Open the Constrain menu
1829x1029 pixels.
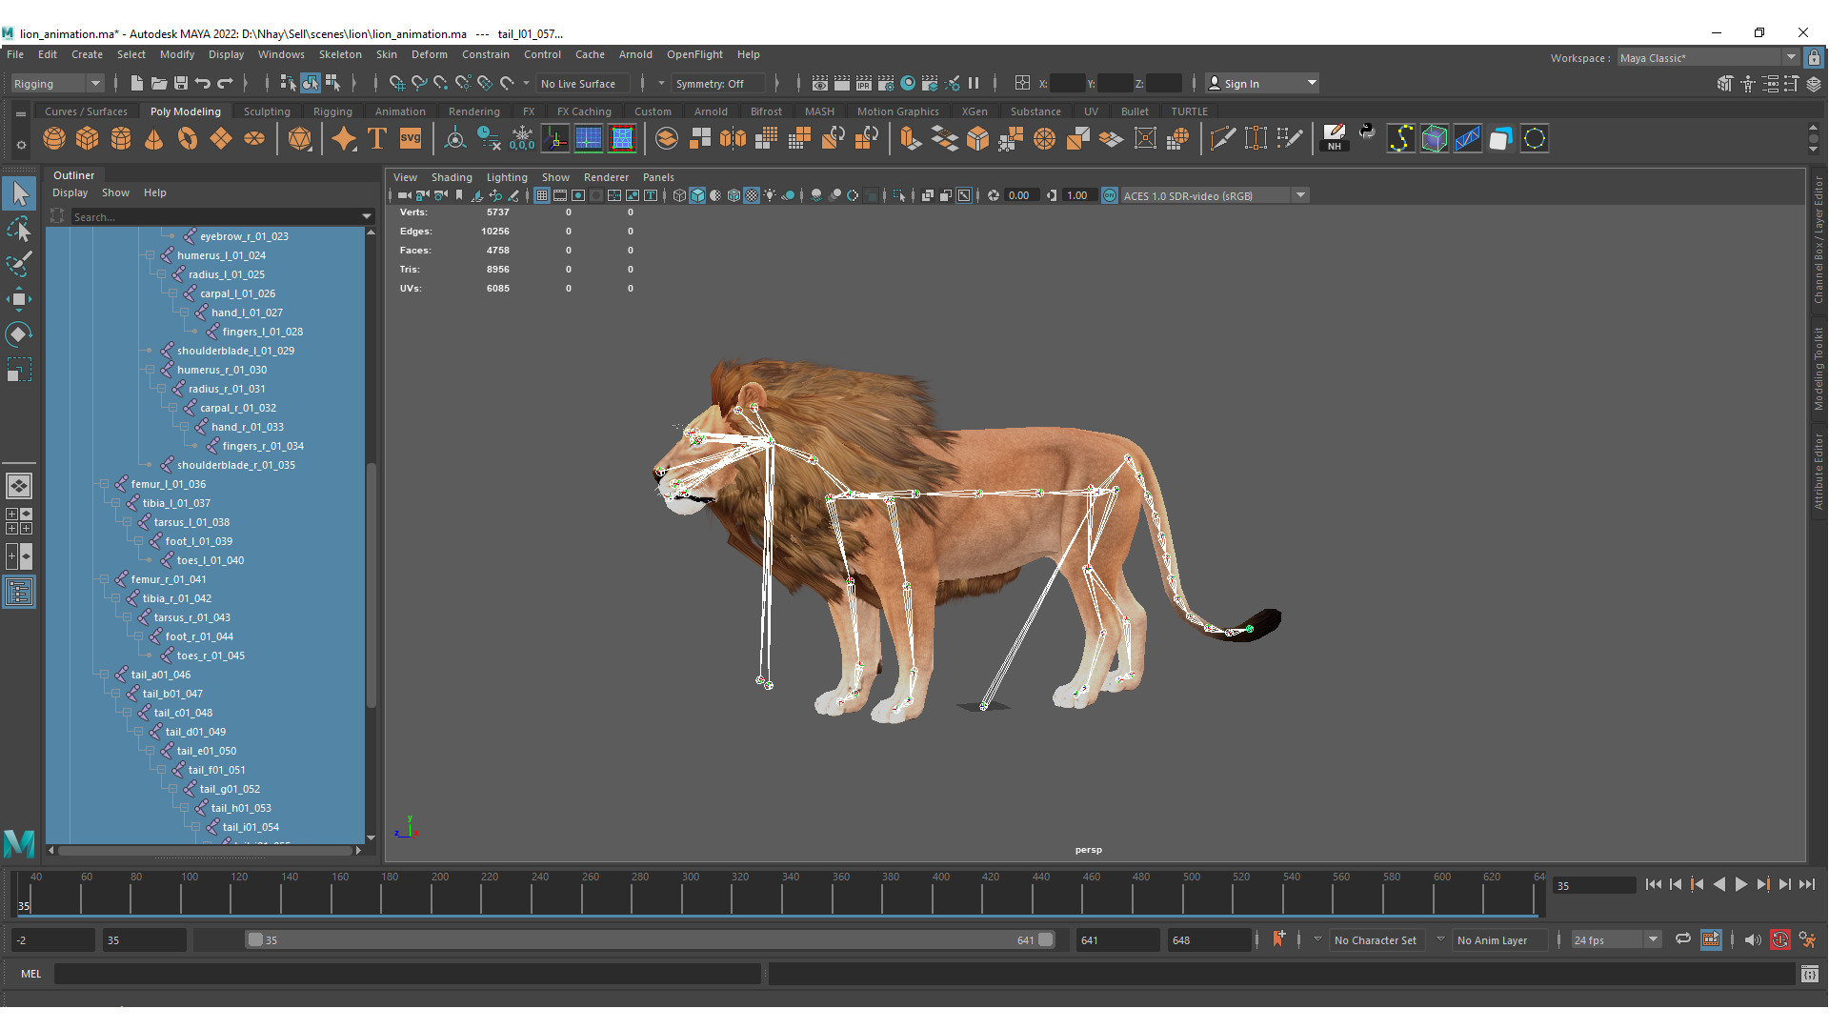[485, 54]
